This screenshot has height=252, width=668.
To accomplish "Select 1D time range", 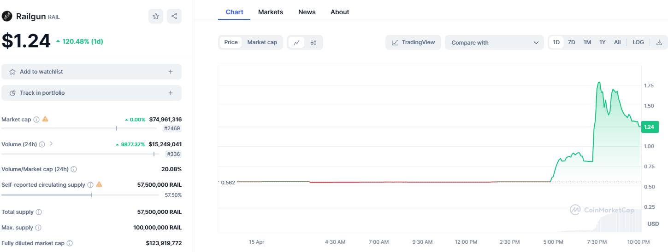I will click(556, 42).
